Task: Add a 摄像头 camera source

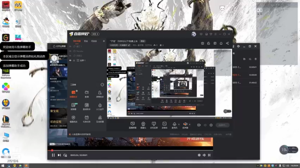Action: pyautogui.click(x=143, y=125)
